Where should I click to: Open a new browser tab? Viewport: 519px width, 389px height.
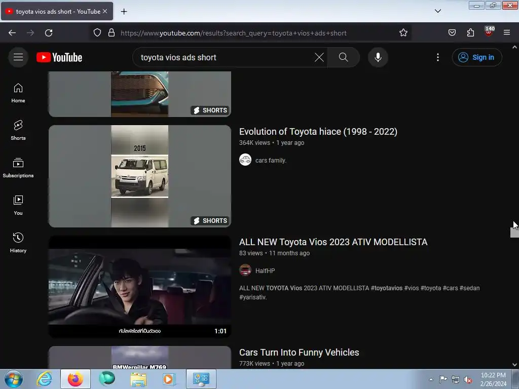coord(124,12)
